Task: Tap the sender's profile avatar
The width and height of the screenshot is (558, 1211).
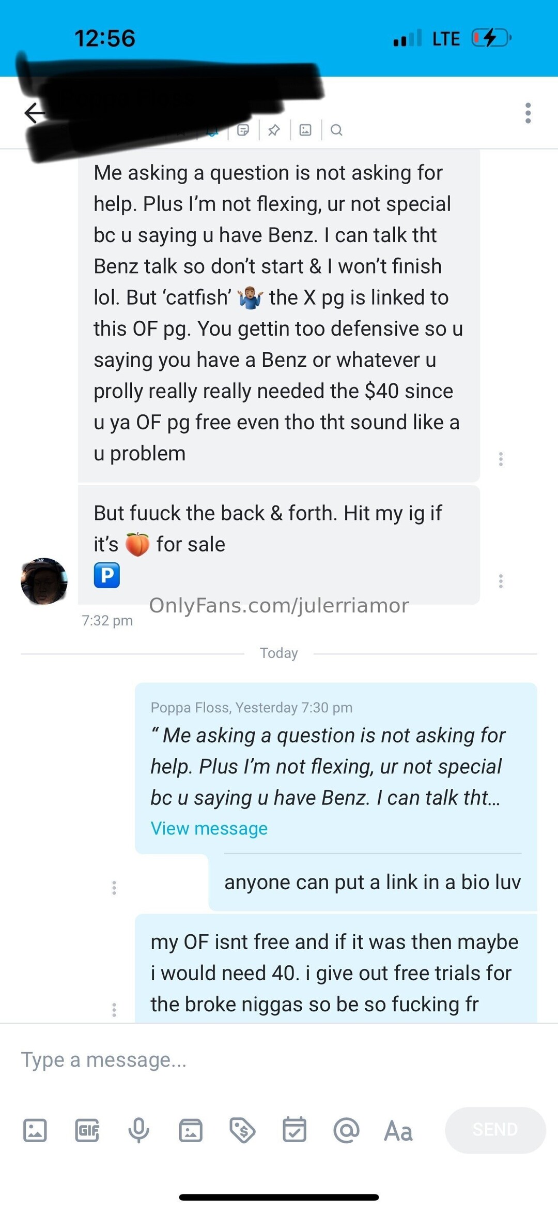Action: 44,581
